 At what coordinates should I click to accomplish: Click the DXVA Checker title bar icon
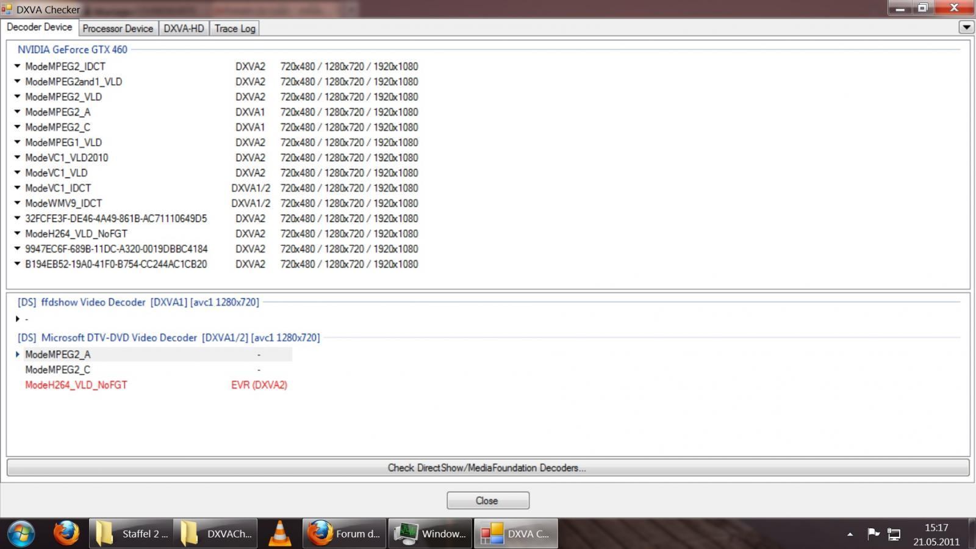[7, 9]
